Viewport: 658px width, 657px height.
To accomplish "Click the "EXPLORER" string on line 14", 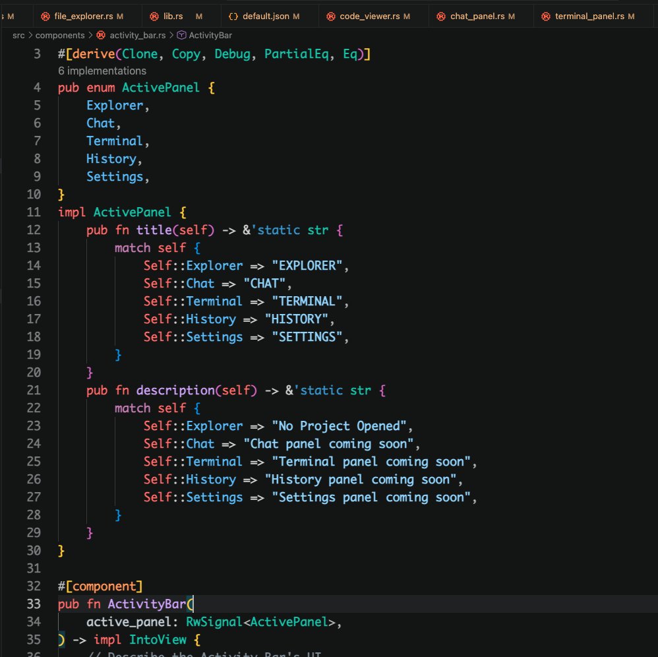I will point(307,265).
